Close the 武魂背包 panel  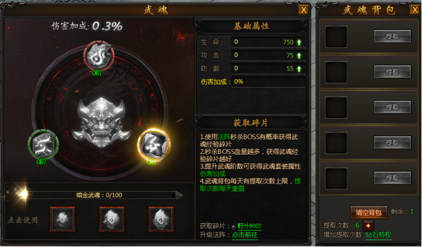(415, 10)
